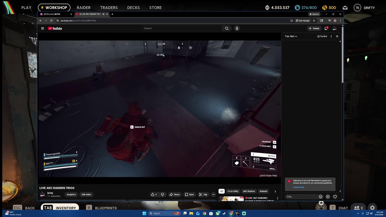Open the Drifty account avatar menu in YouTube
Screen dimensions: 386x217
tap(334, 28)
